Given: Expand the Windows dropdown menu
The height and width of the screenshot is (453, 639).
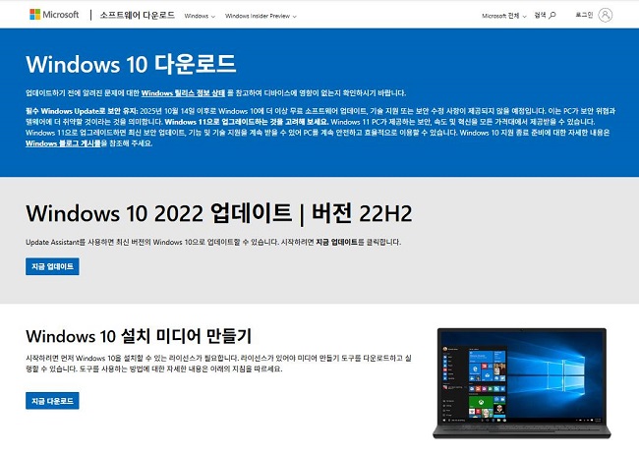Looking at the screenshot, I should tap(200, 16).
